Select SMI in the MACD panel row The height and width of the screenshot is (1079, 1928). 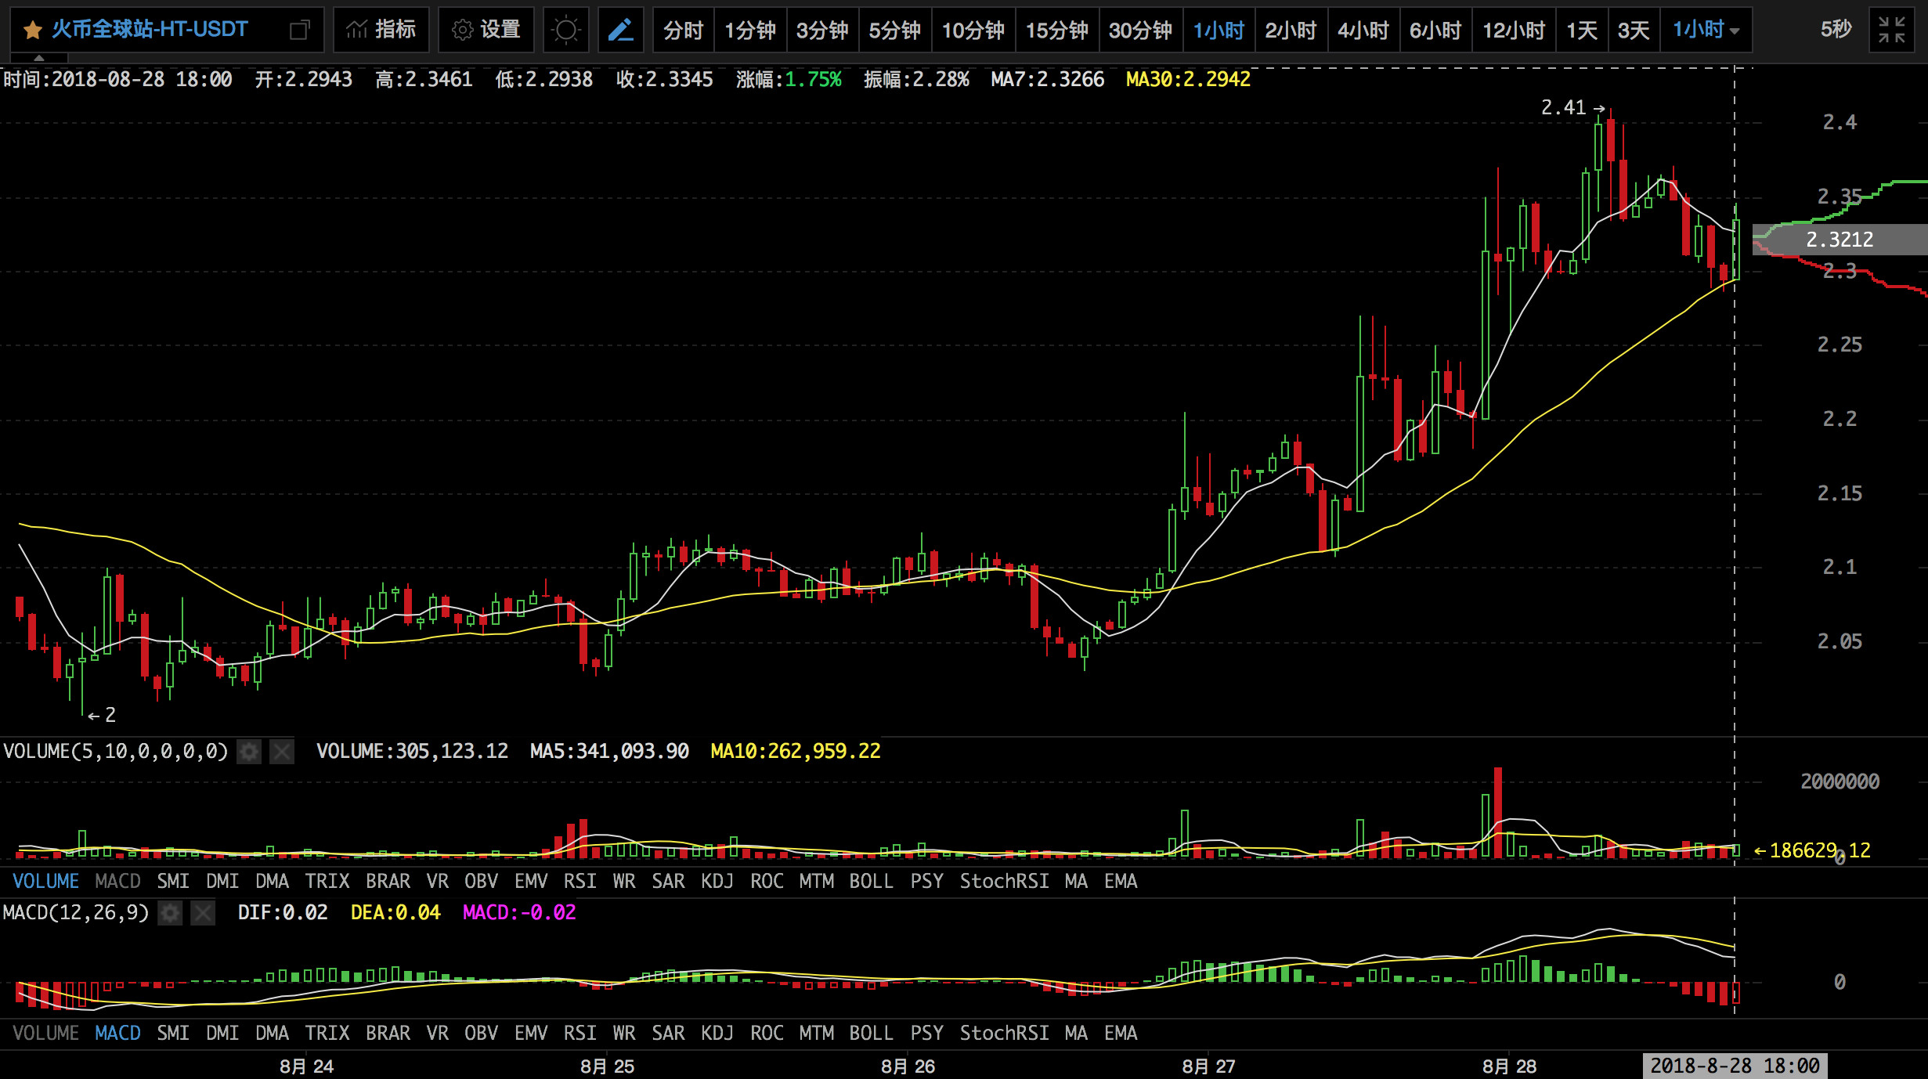click(x=173, y=1034)
